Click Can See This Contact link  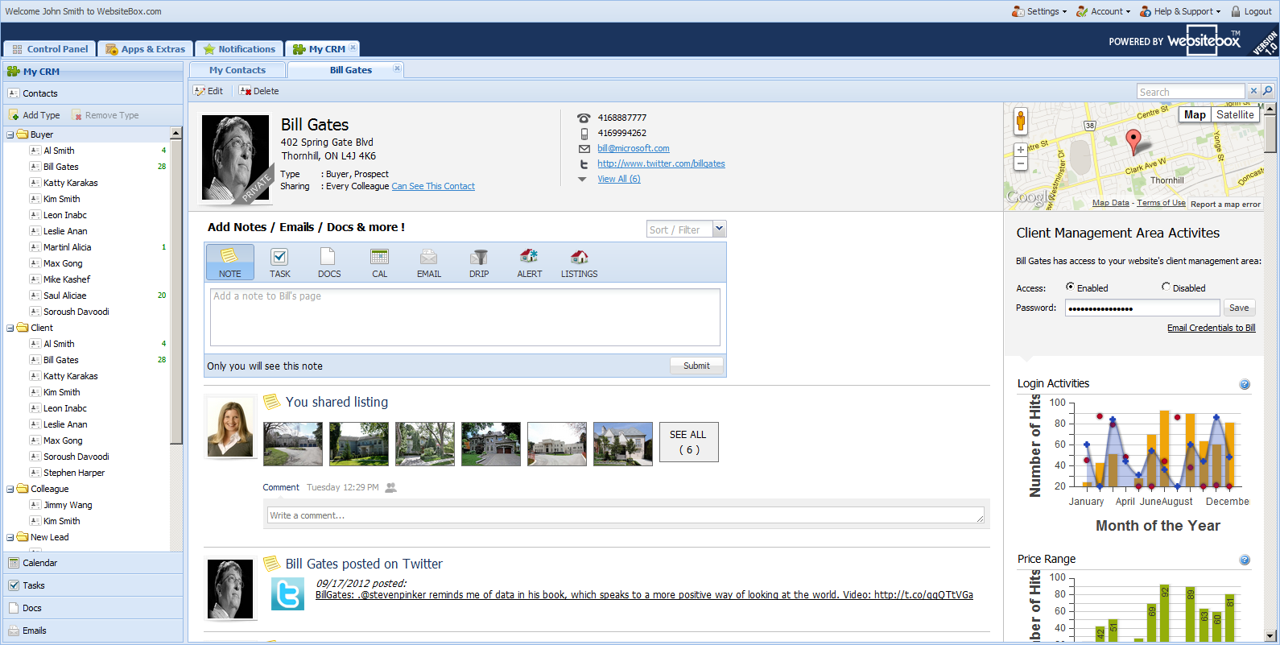(433, 186)
